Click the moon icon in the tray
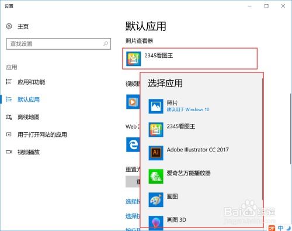The width and height of the screenshot is (292, 231). 288,228
